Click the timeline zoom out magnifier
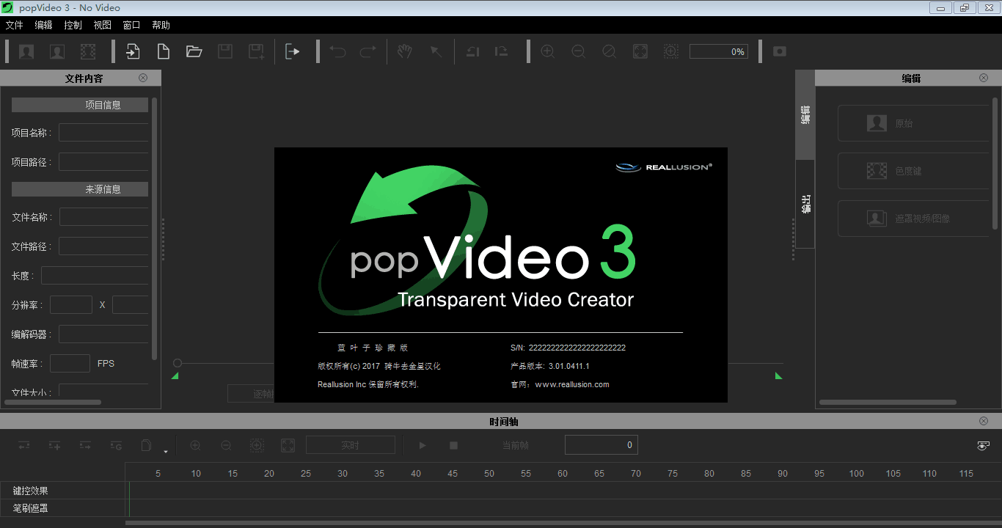 [226, 445]
